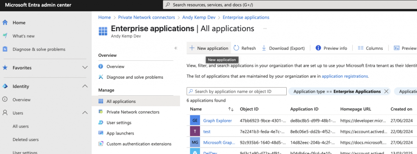Viewport: 417px width, 154px height.
Task: Click the Refresh toolbar icon
Action: coord(237,48)
